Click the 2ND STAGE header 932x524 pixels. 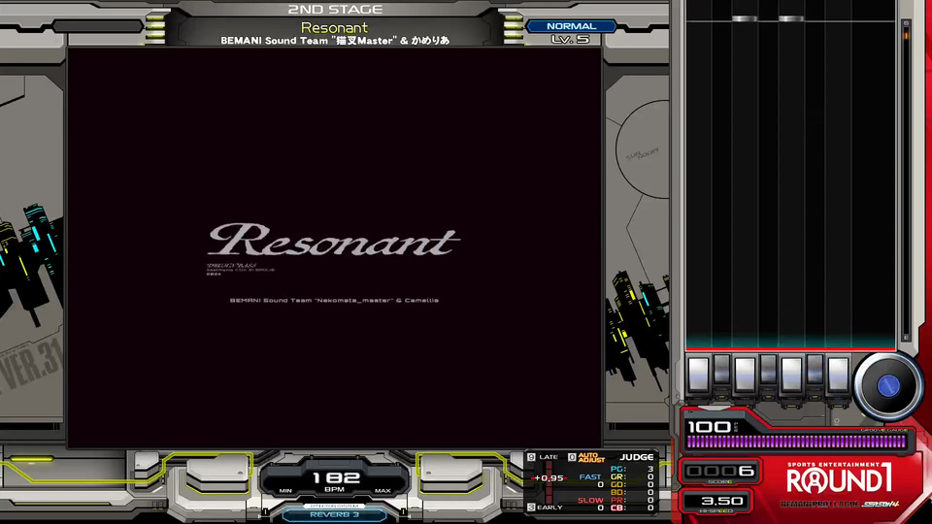pyautogui.click(x=335, y=10)
